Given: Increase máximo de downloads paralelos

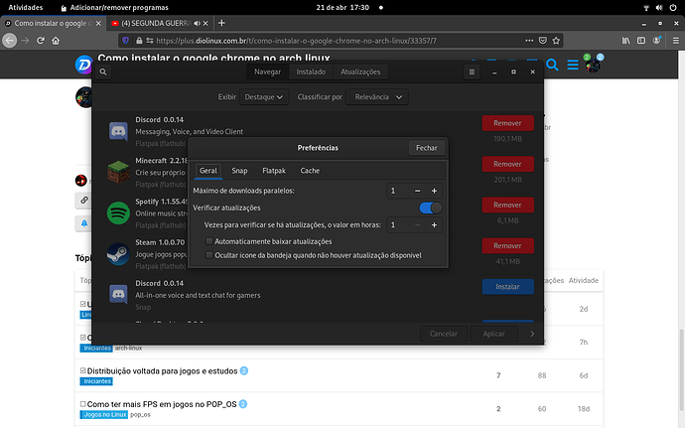Looking at the screenshot, I should click(434, 191).
